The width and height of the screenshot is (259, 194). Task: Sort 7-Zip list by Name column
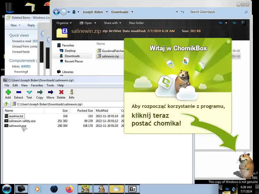(x=24, y=111)
